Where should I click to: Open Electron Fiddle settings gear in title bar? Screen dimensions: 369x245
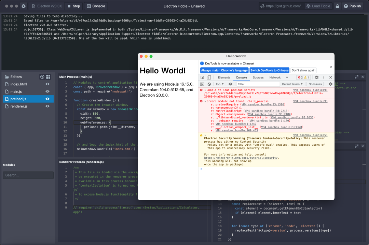(24, 6)
